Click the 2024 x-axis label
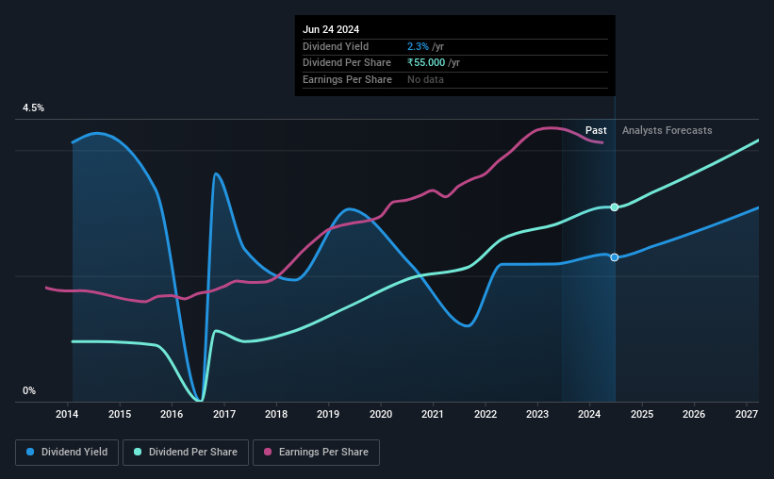The width and height of the screenshot is (774, 479). point(589,414)
